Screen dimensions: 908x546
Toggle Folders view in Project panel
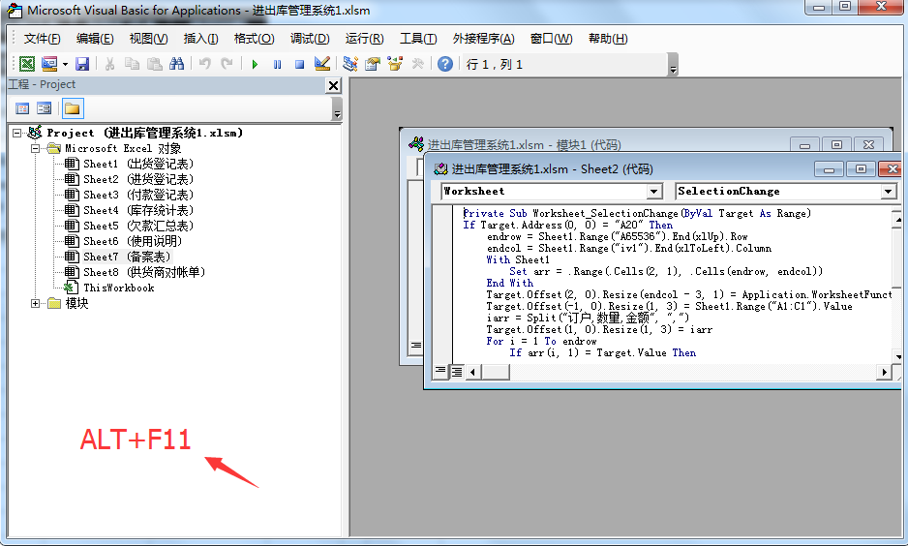pos(72,108)
